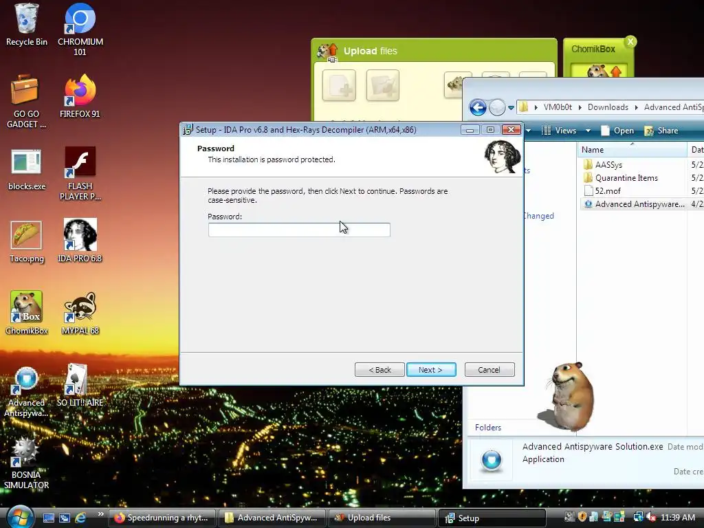Expand the Views dropdown arrow in Explorer

[x=588, y=131]
